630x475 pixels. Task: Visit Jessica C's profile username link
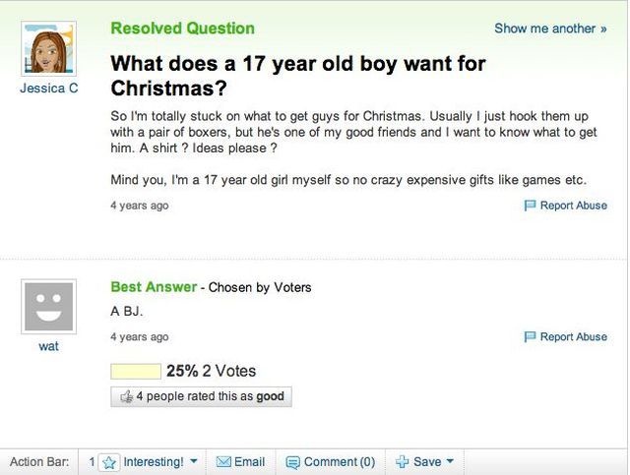pos(48,88)
